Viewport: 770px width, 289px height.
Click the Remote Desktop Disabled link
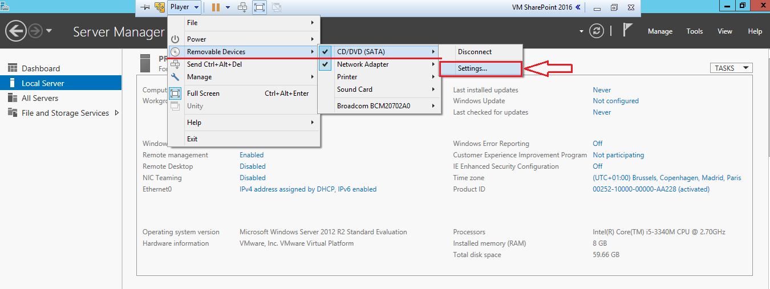point(253,166)
